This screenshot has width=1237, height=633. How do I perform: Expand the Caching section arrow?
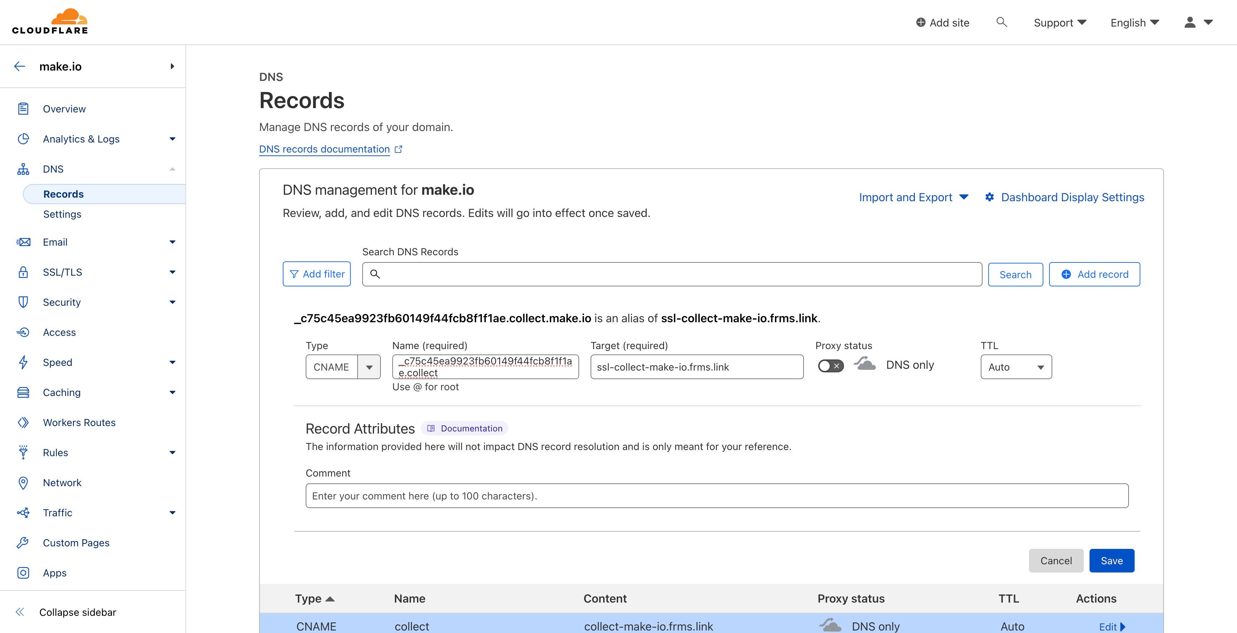click(173, 392)
